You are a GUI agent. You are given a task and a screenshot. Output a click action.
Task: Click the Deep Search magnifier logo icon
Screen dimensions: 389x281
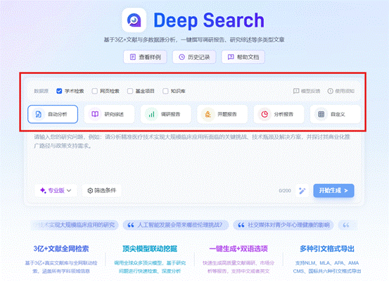[x=134, y=20]
